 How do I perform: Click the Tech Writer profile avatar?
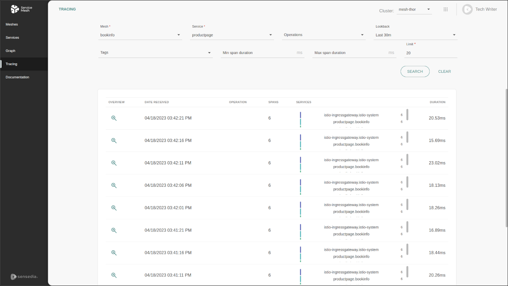pyautogui.click(x=467, y=9)
